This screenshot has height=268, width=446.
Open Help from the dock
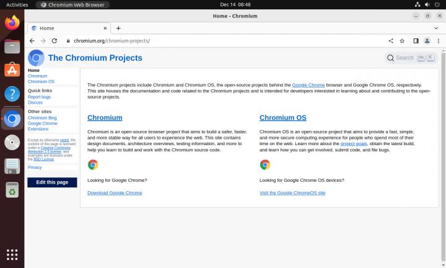click(12, 94)
